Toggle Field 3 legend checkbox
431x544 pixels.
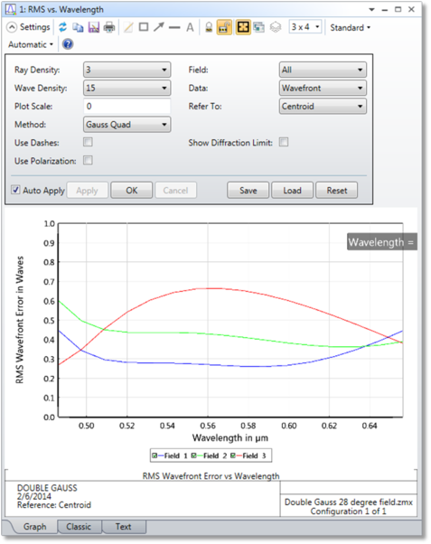pos(233,455)
